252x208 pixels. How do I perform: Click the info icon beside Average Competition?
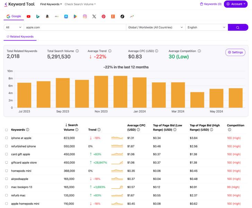coord(199,51)
